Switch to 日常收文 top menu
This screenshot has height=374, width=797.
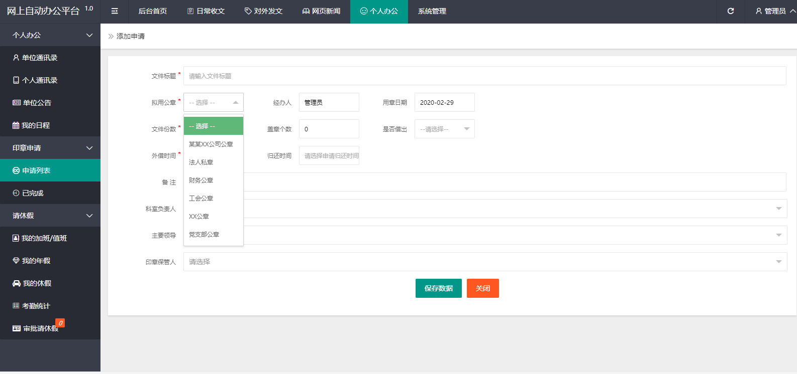(206, 11)
